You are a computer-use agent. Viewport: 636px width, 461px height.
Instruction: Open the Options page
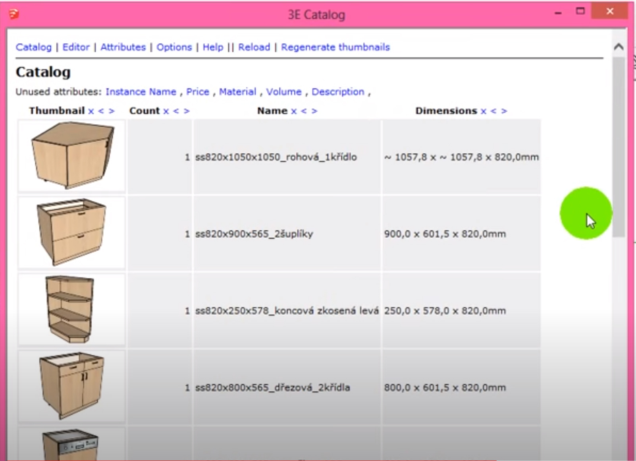click(174, 47)
